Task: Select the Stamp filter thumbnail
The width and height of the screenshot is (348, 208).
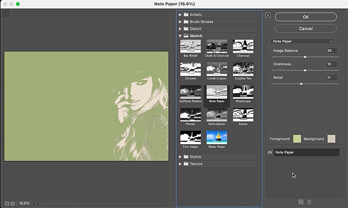Action: click(243, 115)
